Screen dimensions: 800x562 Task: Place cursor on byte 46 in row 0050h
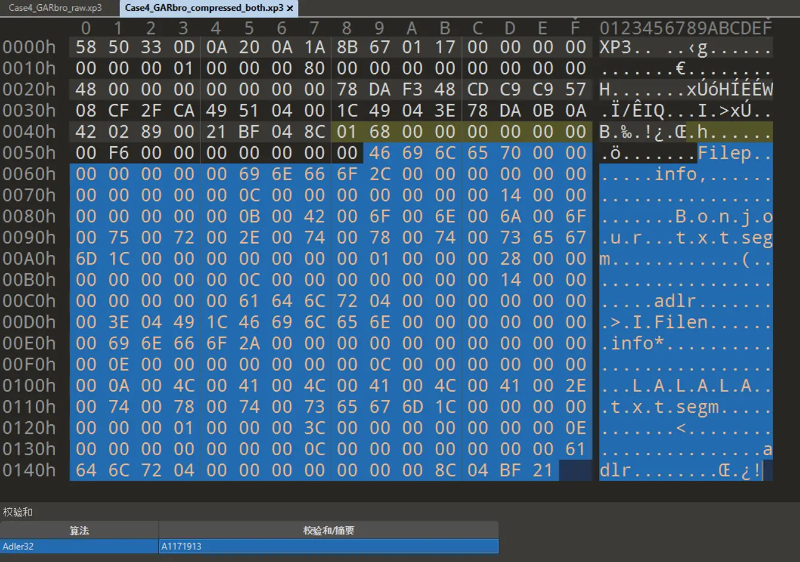pos(379,153)
